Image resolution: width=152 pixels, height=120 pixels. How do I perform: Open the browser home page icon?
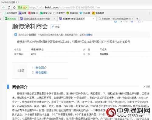click(x=14, y=8)
